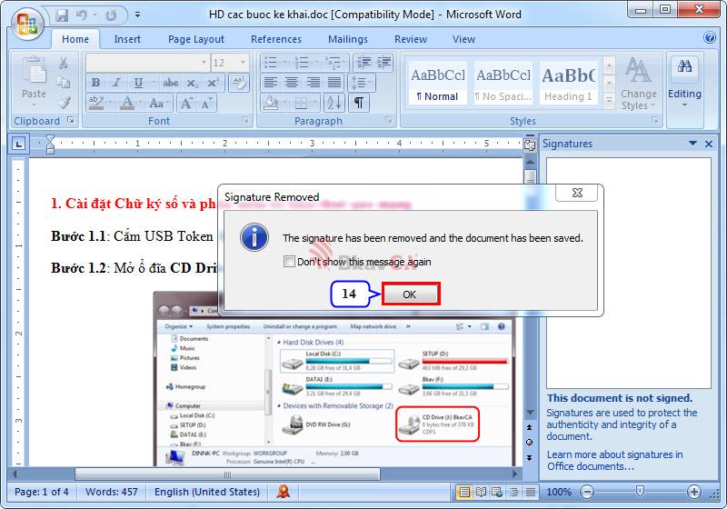Open the Signatures pane options arrow
The image size is (727, 509).
tap(693, 144)
